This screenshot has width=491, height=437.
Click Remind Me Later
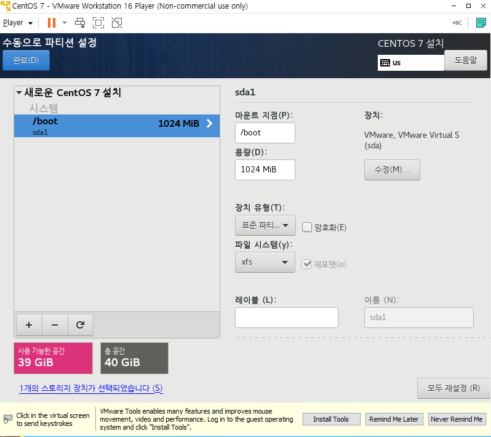(394, 419)
